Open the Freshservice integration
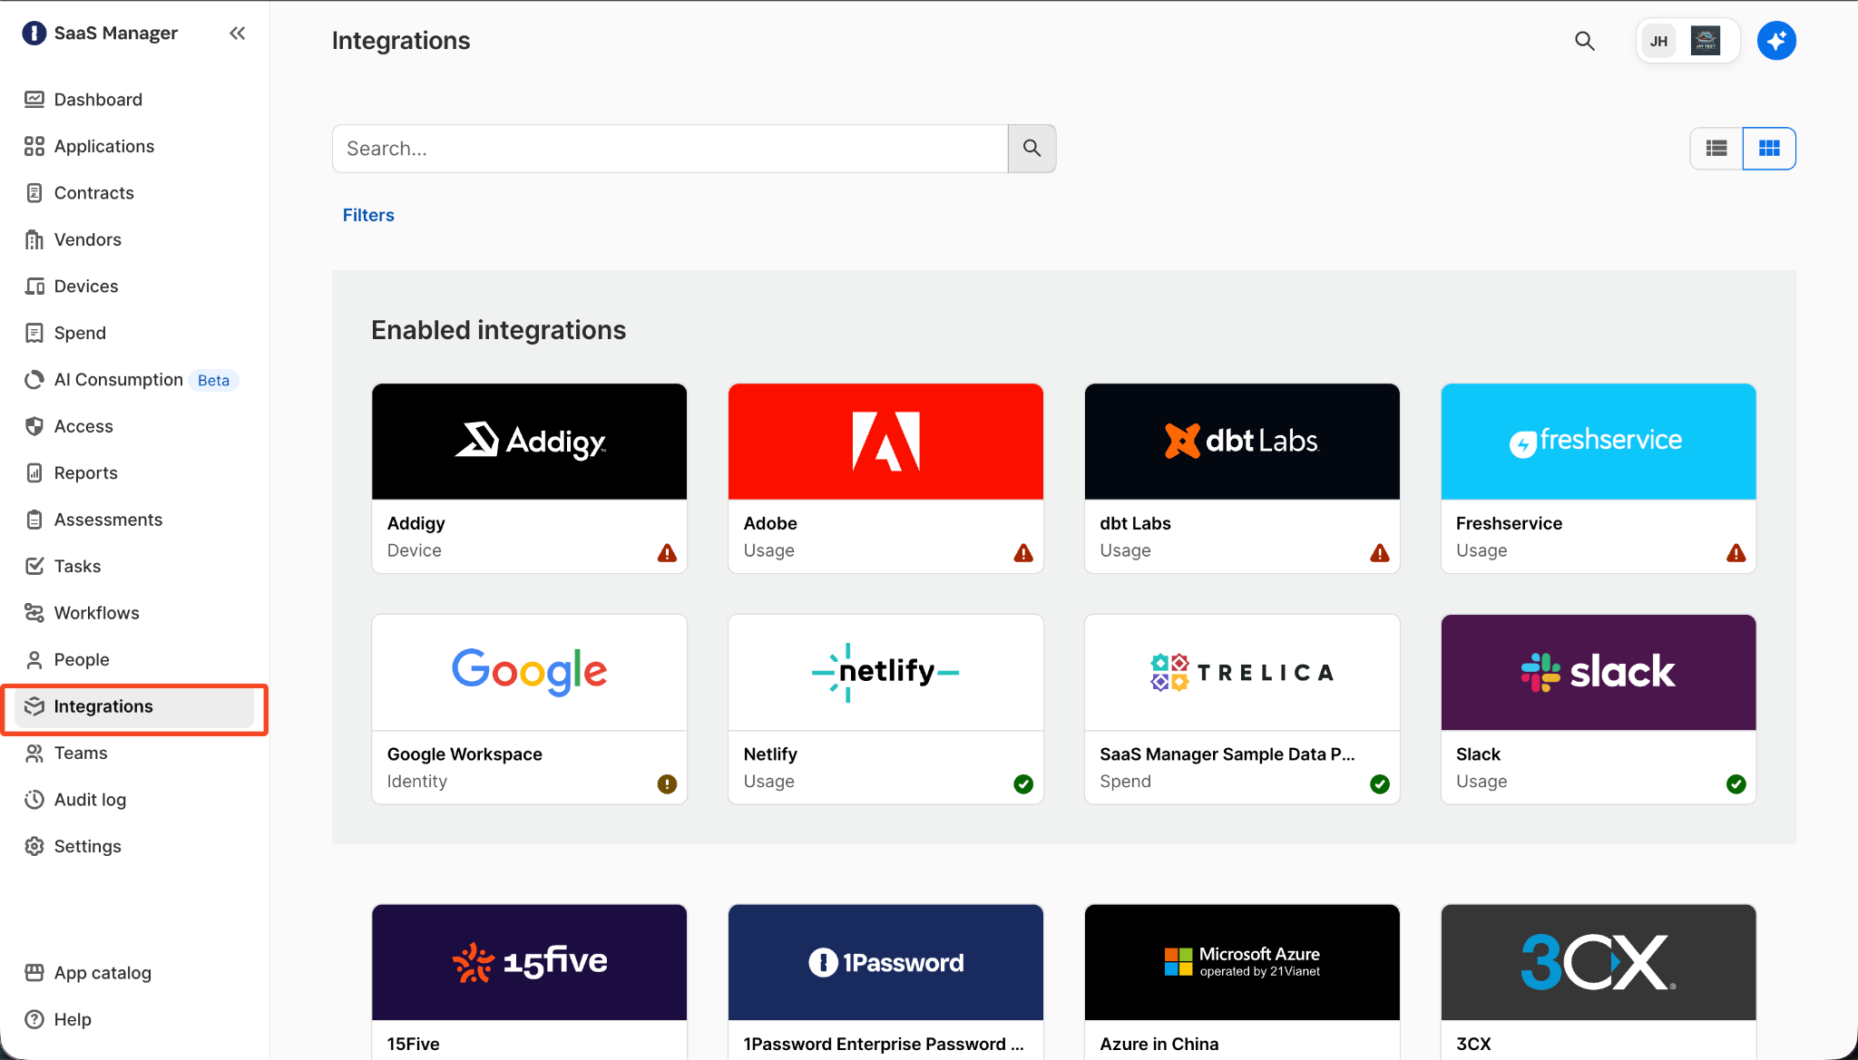Screen dimensions: 1858x1060 [1599, 478]
